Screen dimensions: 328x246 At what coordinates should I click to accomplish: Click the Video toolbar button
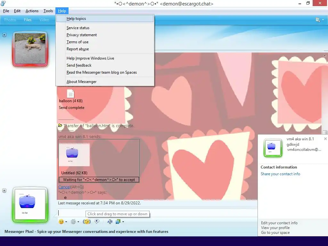point(44,20)
